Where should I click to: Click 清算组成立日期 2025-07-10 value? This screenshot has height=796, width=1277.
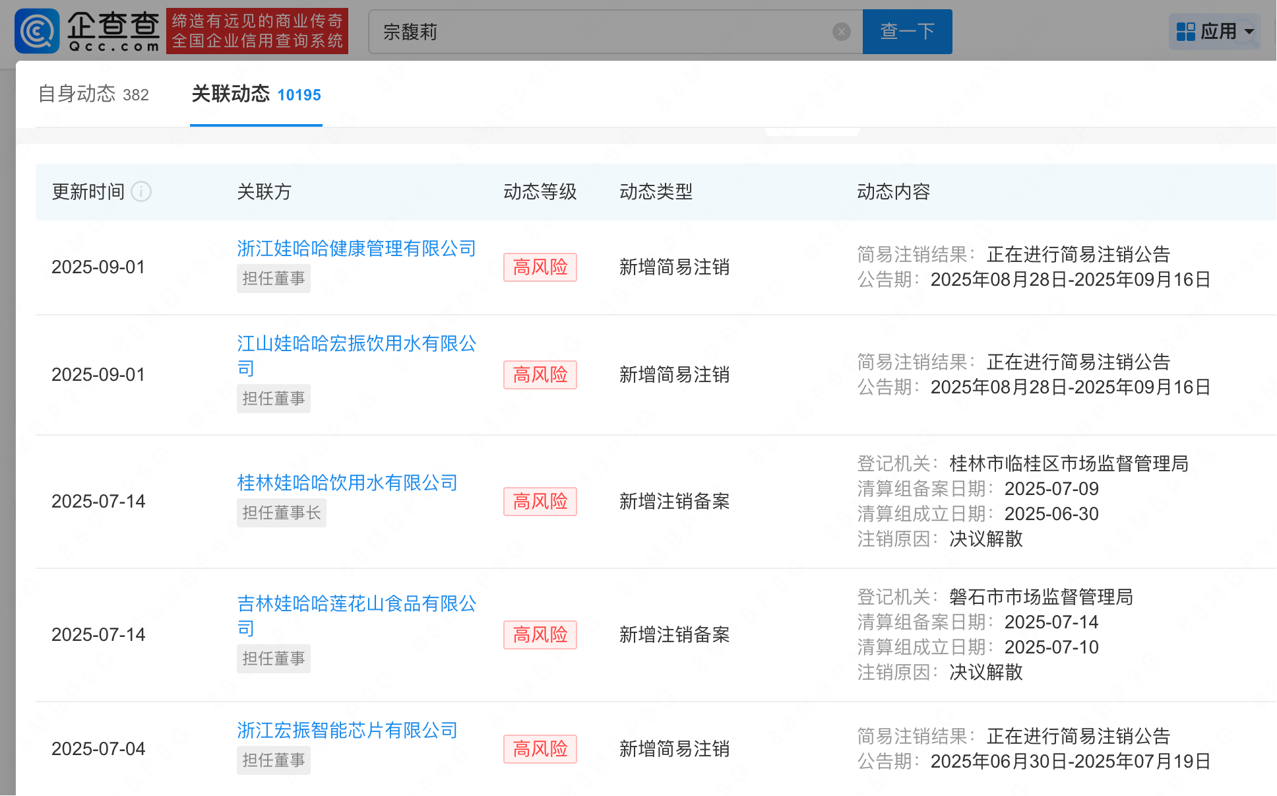pos(1051,647)
